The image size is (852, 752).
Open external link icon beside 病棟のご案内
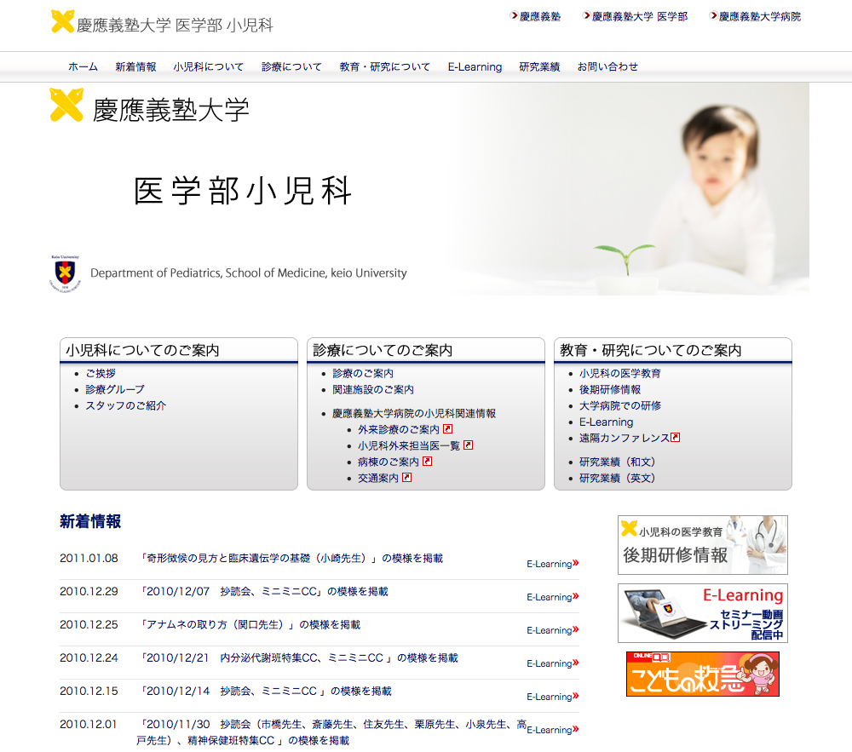[428, 462]
